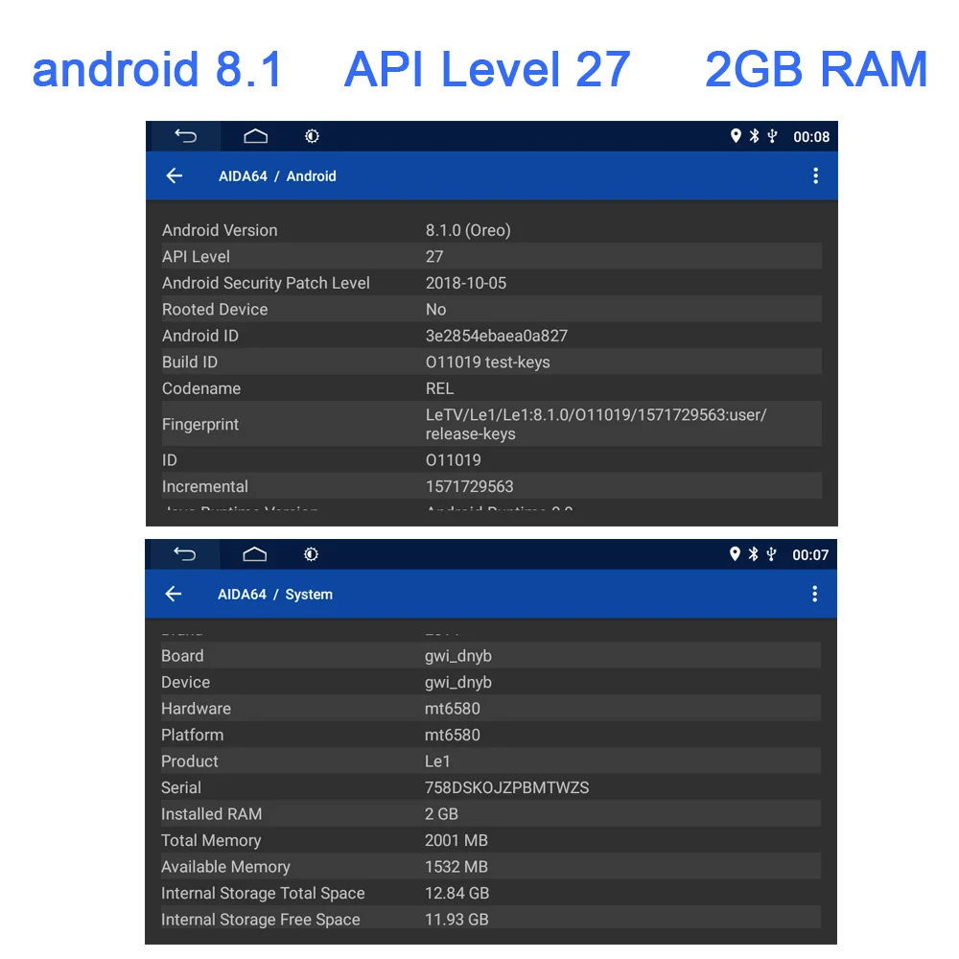Image resolution: width=959 pixels, height=959 pixels.
Task: Go back with arrow beside AIDA64 / Android
Action: pos(175,176)
